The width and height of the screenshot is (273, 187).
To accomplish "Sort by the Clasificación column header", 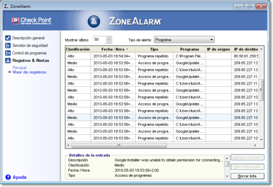I will [78, 49].
